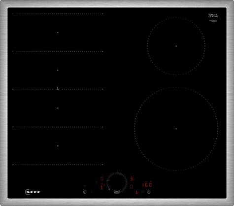Tap the red symbol right of power icon
This screenshot has width=234, height=206.
[x=91, y=192]
